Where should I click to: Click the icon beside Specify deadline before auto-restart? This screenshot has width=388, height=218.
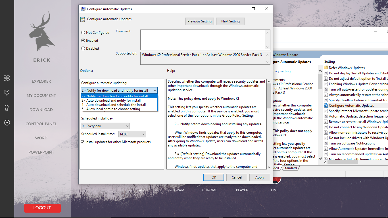tap(326, 100)
